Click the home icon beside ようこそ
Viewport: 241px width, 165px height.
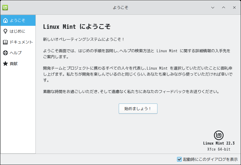click(x=5, y=20)
